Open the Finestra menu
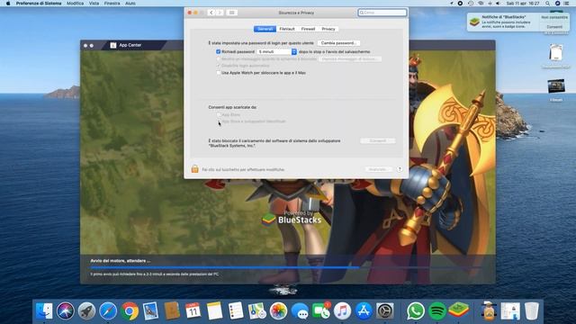The height and width of the screenshot is (324, 576). [x=112, y=4]
